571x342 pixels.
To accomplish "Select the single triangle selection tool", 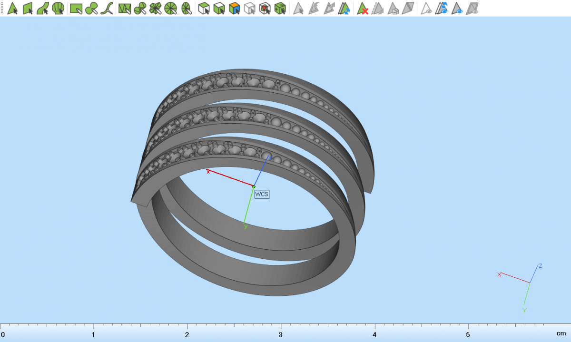I will 12,8.
